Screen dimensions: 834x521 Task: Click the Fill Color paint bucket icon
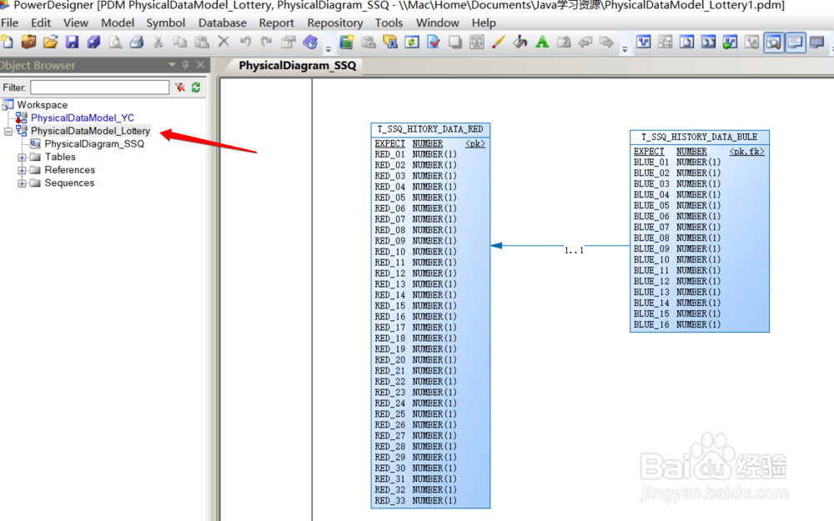520,42
